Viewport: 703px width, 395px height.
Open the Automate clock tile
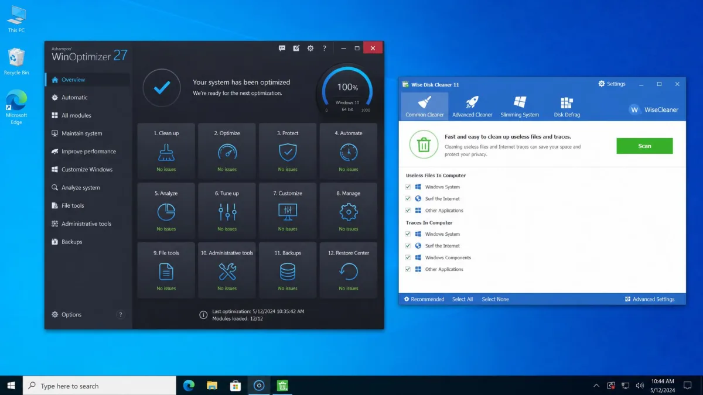point(349,151)
